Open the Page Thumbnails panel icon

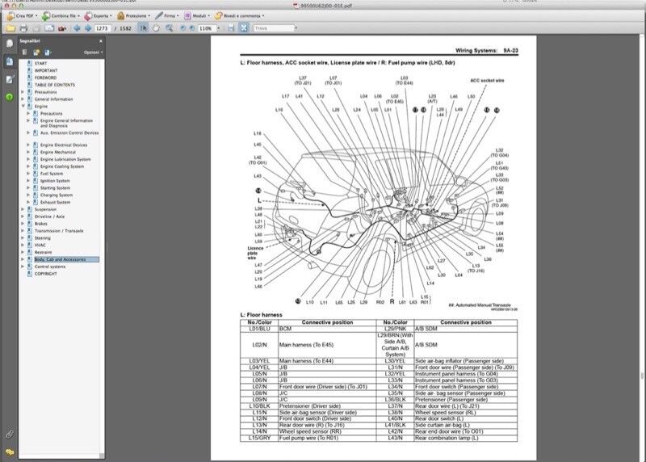coord(10,43)
